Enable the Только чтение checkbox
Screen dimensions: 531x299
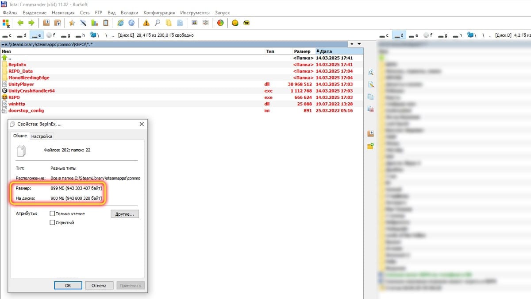[x=53, y=214]
